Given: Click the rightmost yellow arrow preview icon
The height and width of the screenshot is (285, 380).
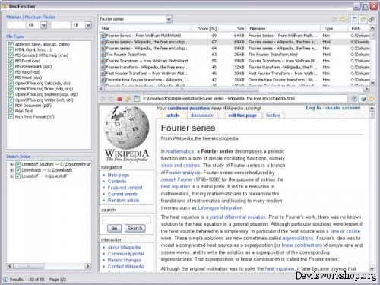Looking at the screenshot, I should (x=372, y=99).
